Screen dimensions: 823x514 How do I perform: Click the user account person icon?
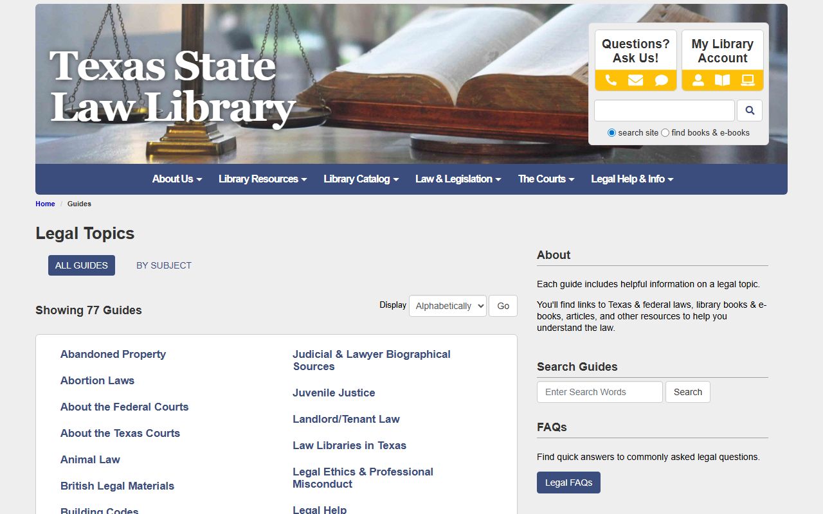pyautogui.click(x=698, y=80)
